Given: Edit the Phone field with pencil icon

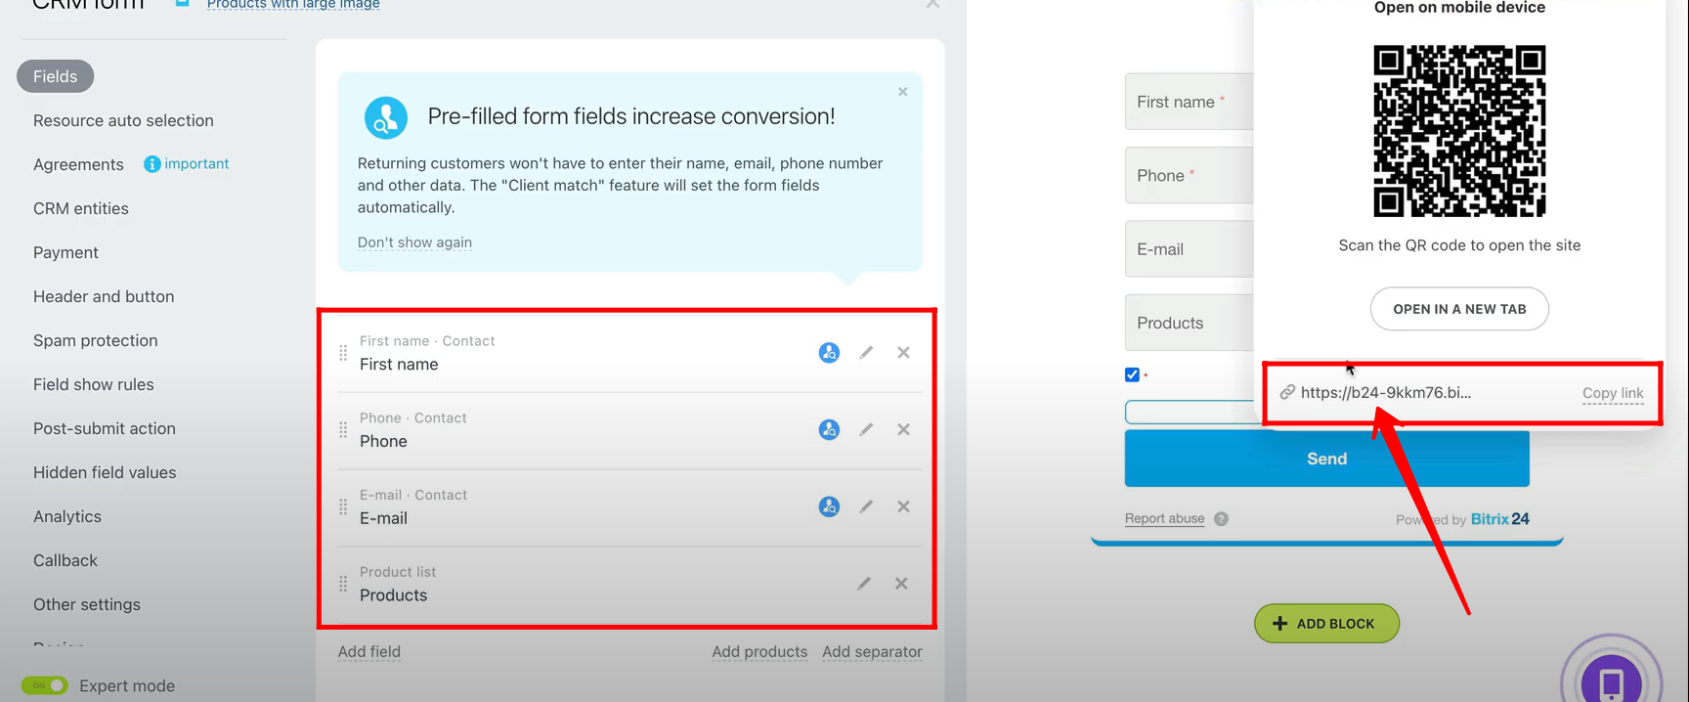Looking at the screenshot, I should point(866,429).
